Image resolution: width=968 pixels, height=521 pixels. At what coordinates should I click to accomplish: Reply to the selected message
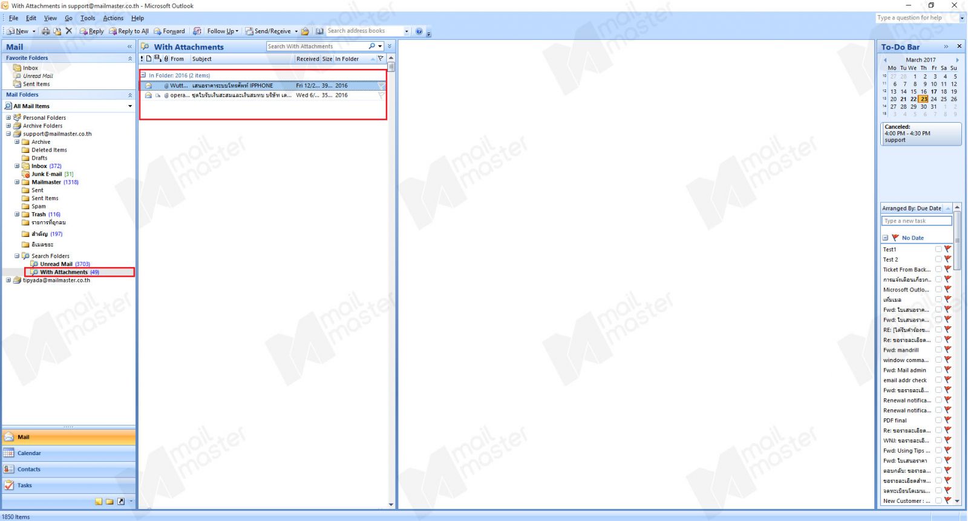coord(92,31)
